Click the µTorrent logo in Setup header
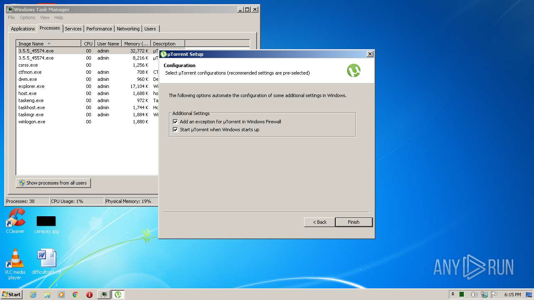Image resolution: width=534 pixels, height=300 pixels. tap(354, 70)
